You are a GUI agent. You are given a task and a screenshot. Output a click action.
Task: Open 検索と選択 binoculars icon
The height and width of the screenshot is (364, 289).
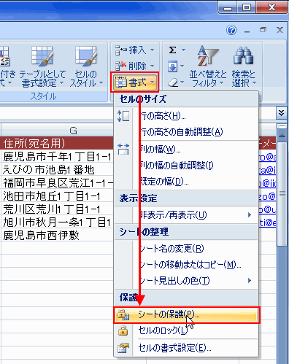coord(244,55)
